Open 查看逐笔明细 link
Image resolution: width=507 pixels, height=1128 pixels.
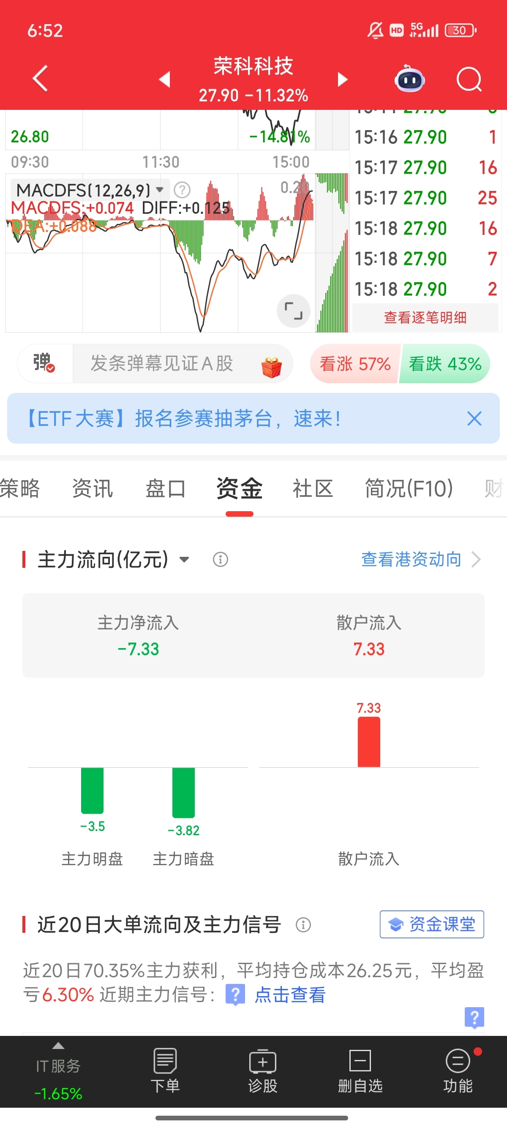[x=425, y=317]
